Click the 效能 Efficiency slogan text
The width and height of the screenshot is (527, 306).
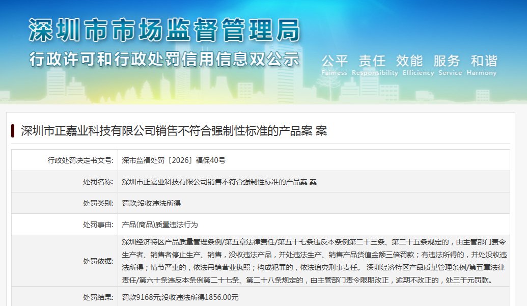[x=418, y=65]
